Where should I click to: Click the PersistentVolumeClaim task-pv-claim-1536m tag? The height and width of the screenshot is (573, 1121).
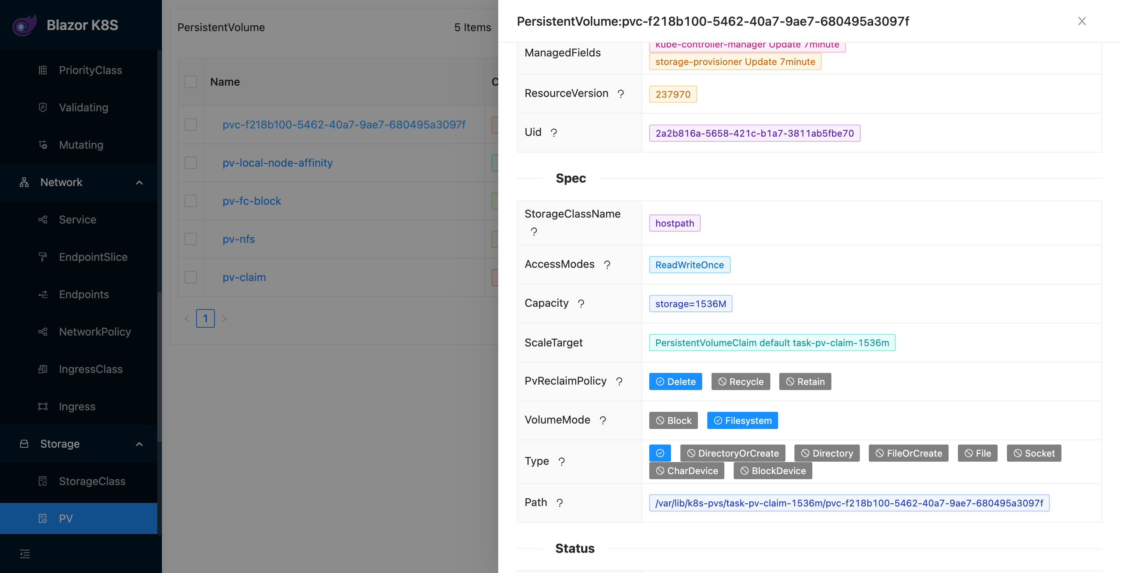(x=771, y=343)
